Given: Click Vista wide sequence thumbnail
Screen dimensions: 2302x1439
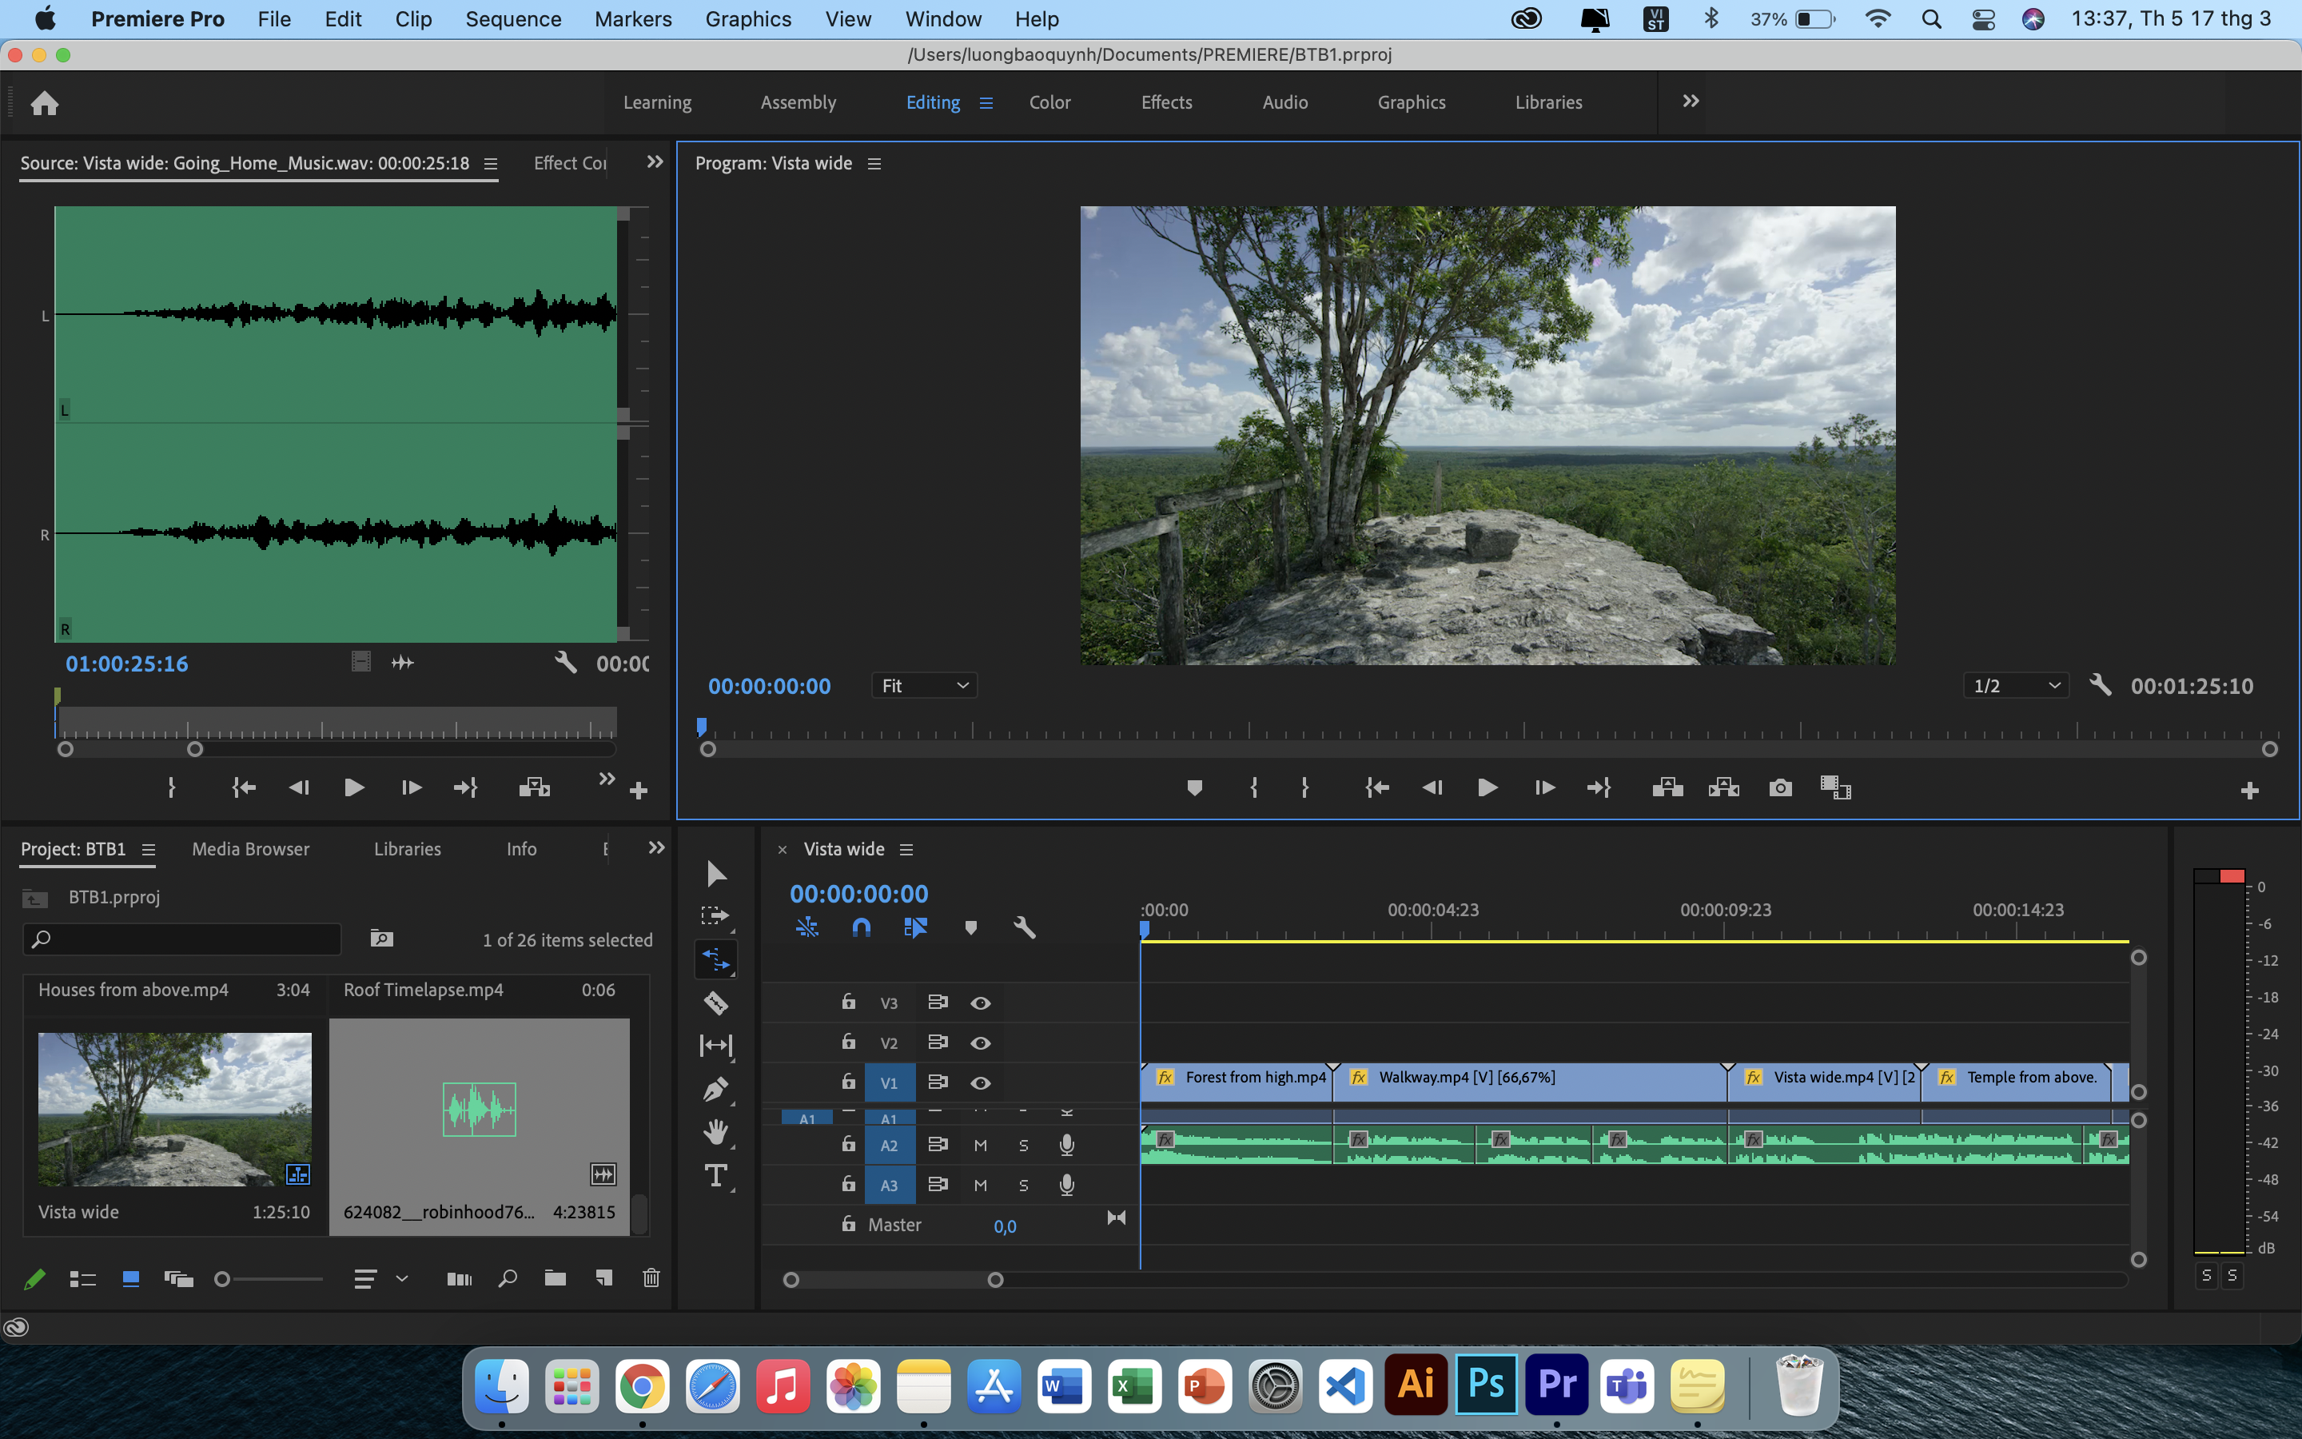Looking at the screenshot, I should (175, 1110).
